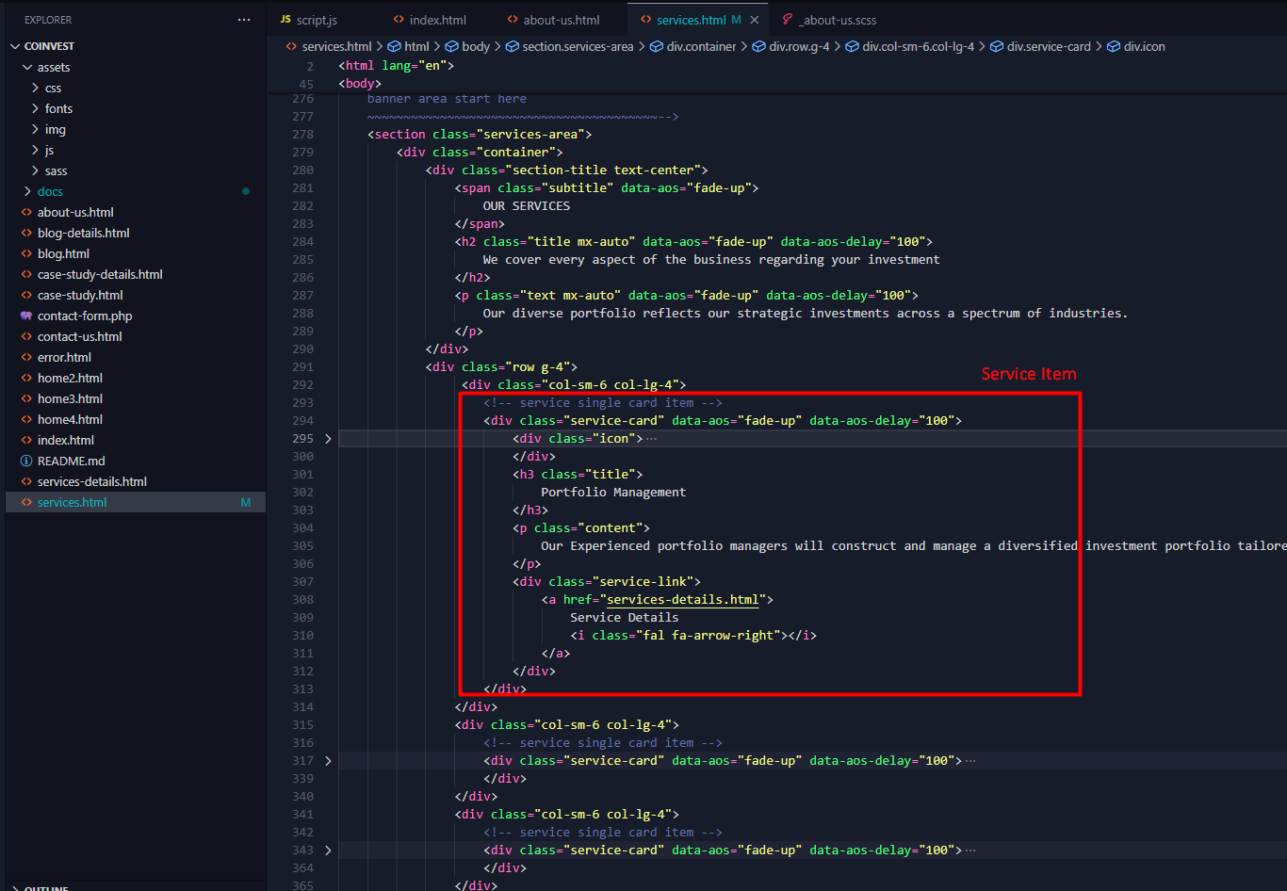Place cursor on "Service Details" text
Viewport: 1287px width, 891px height.
coord(625,618)
